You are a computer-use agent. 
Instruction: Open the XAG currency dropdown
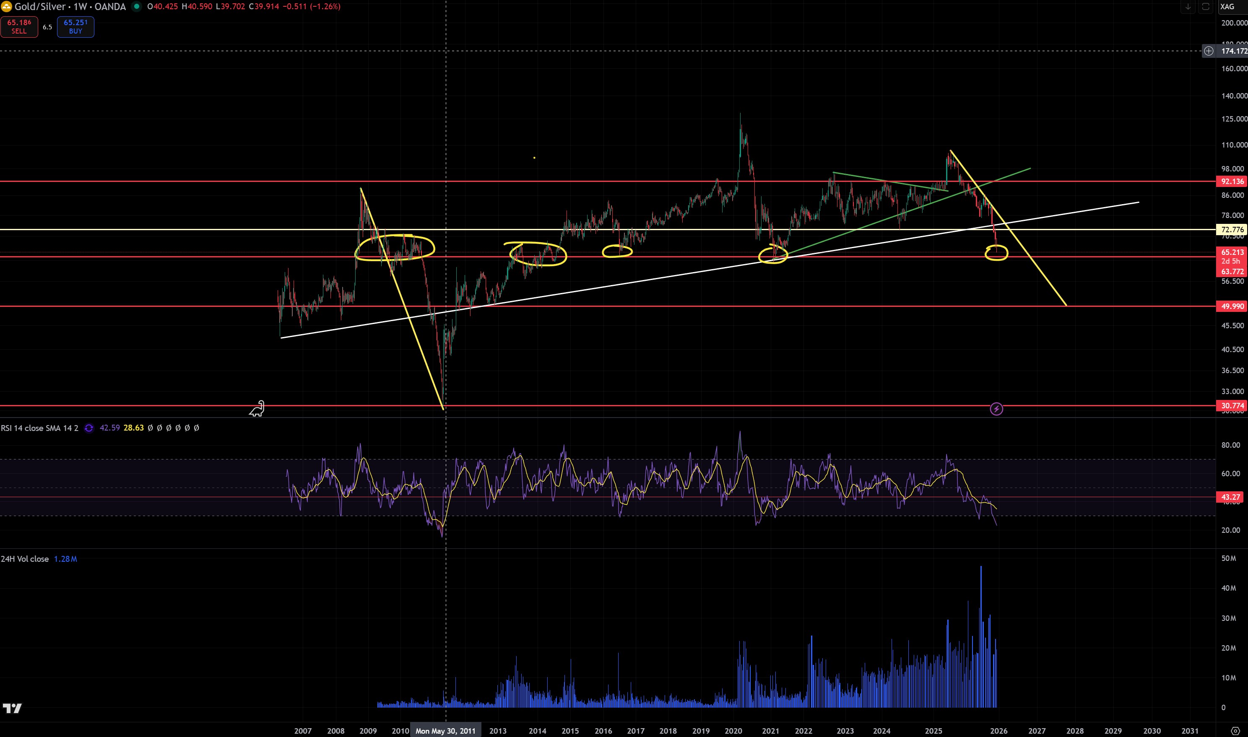pos(1227,6)
